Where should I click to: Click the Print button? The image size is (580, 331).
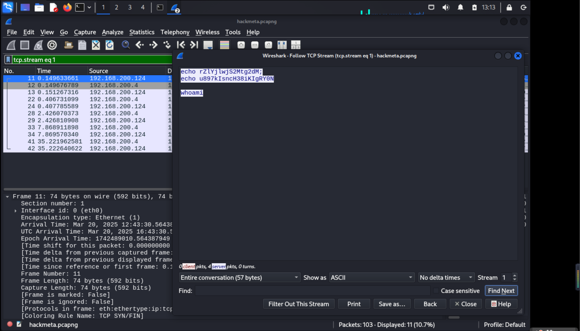pos(354,304)
